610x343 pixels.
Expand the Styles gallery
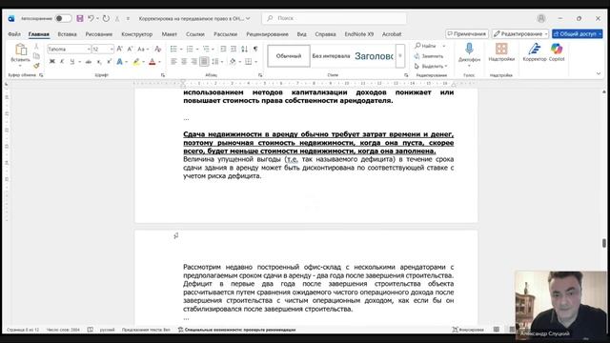(400, 56)
